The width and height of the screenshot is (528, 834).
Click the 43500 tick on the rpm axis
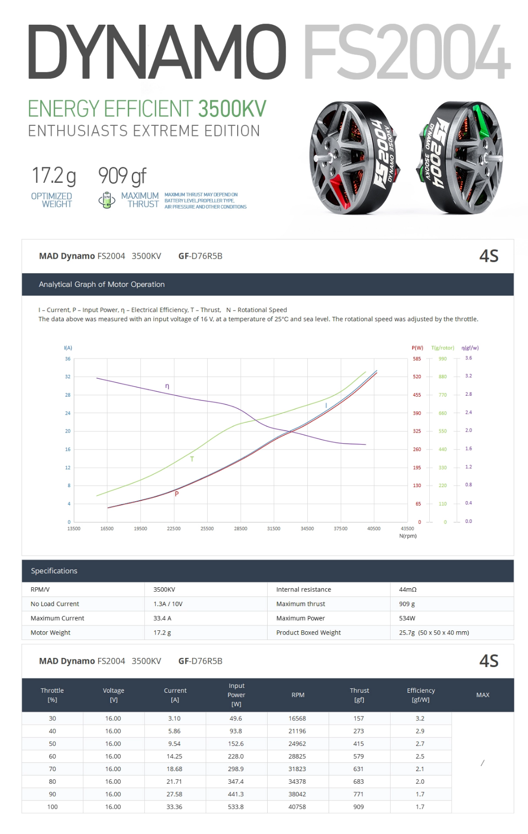pos(407,529)
